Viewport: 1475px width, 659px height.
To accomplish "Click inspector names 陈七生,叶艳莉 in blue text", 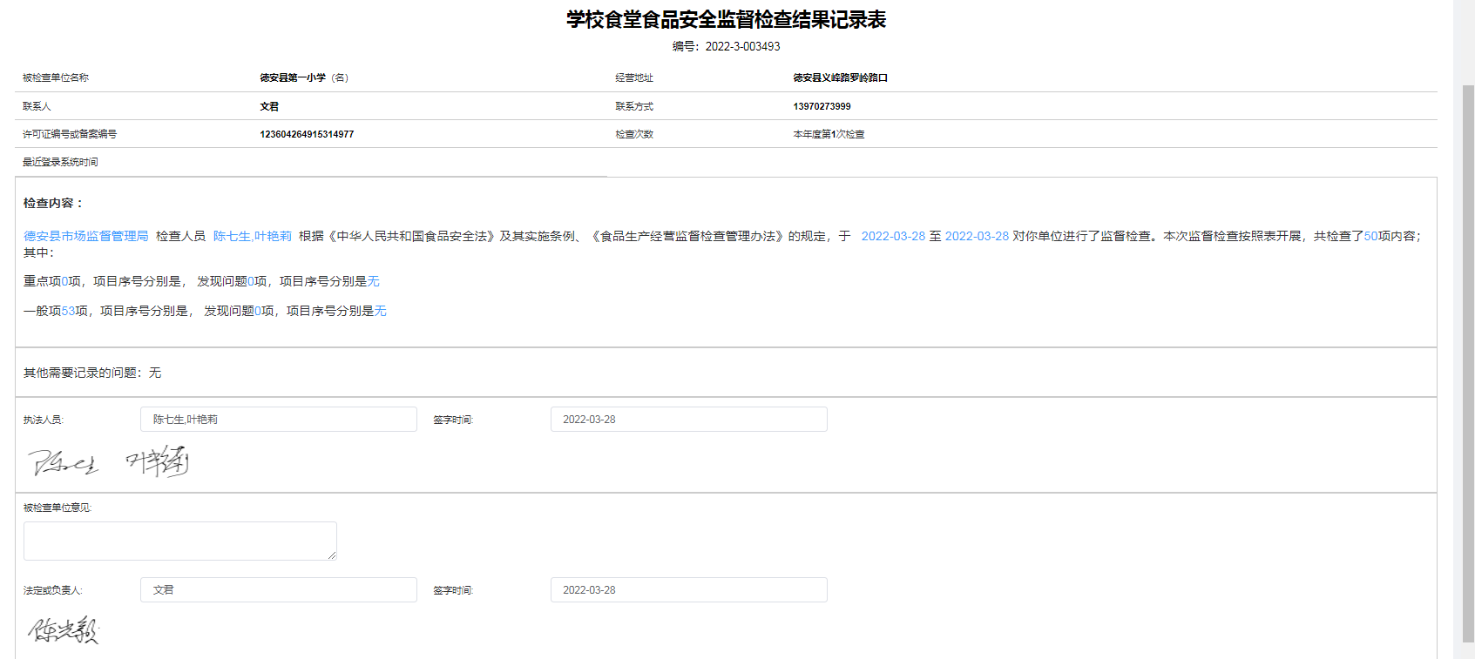I will 252,236.
